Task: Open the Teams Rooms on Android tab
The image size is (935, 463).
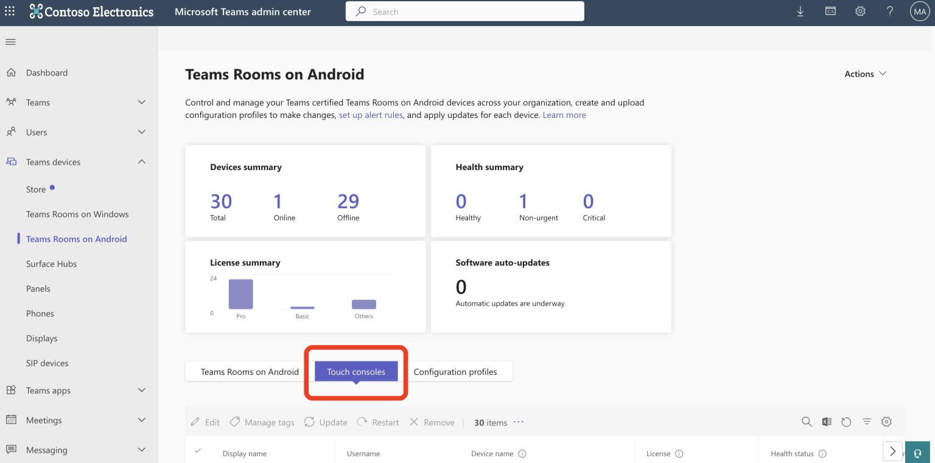Action: (250, 371)
